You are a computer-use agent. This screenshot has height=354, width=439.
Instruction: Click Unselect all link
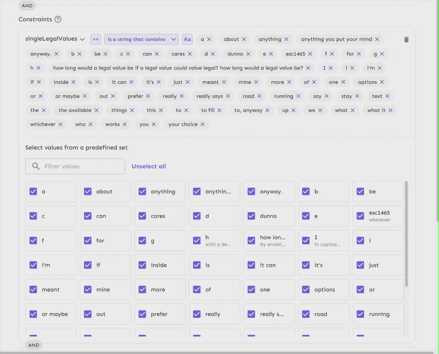point(148,166)
